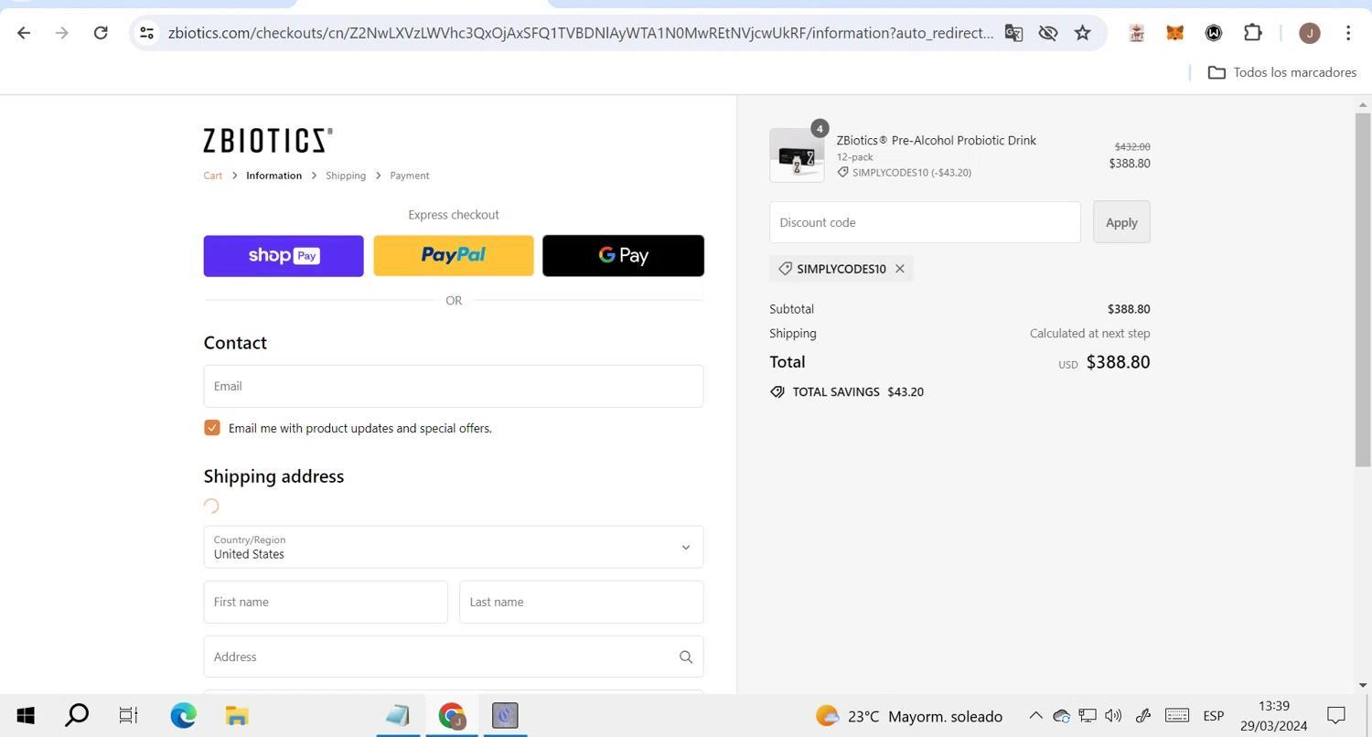Screen dimensions: 1372x737
Task: Open File Explorer from taskbar
Action: [237, 716]
